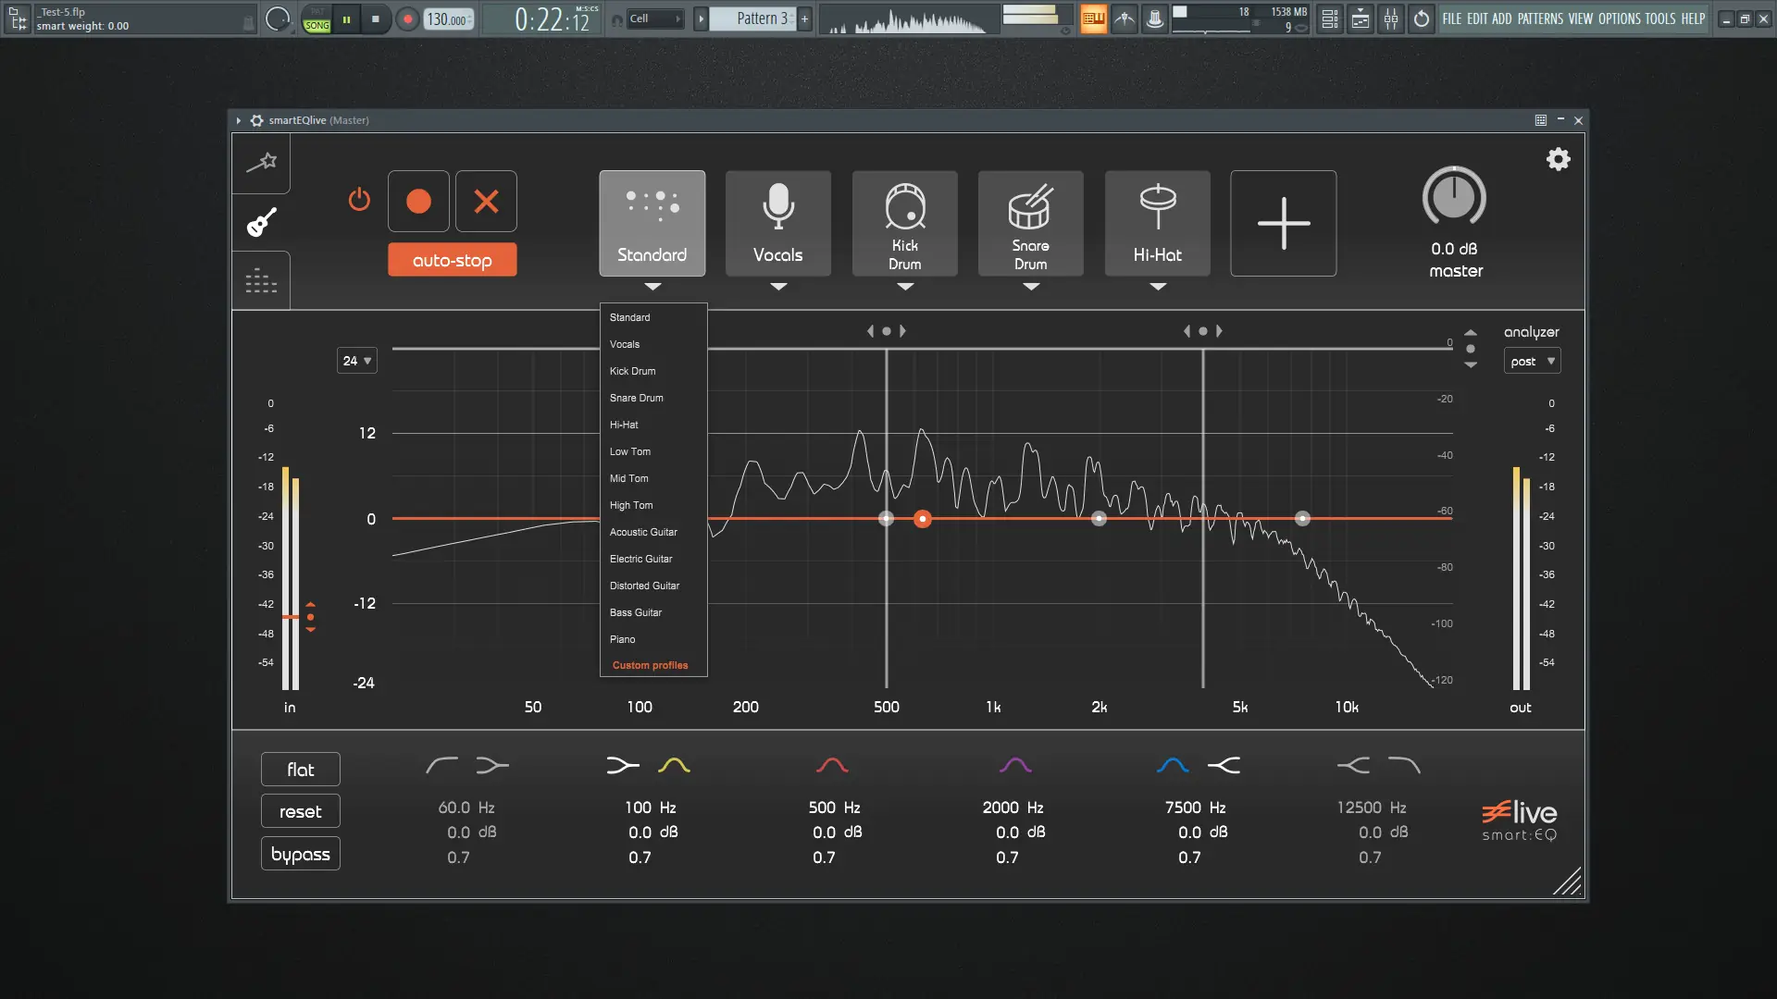Open the guitar instrument sidebar tab

tap(261, 222)
